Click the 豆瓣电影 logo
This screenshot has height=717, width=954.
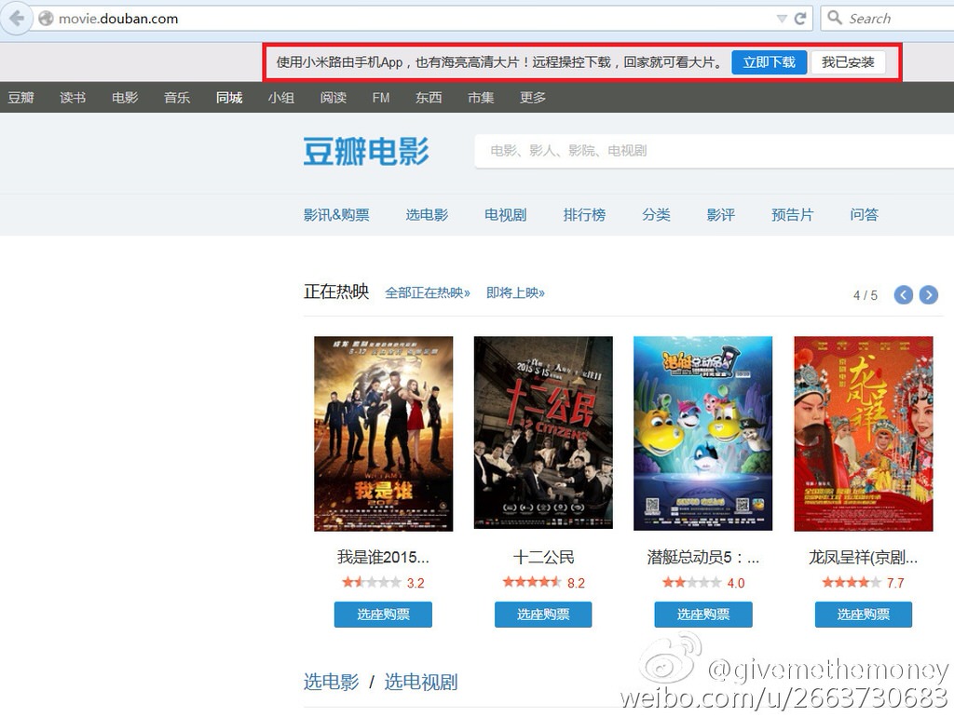tap(366, 151)
